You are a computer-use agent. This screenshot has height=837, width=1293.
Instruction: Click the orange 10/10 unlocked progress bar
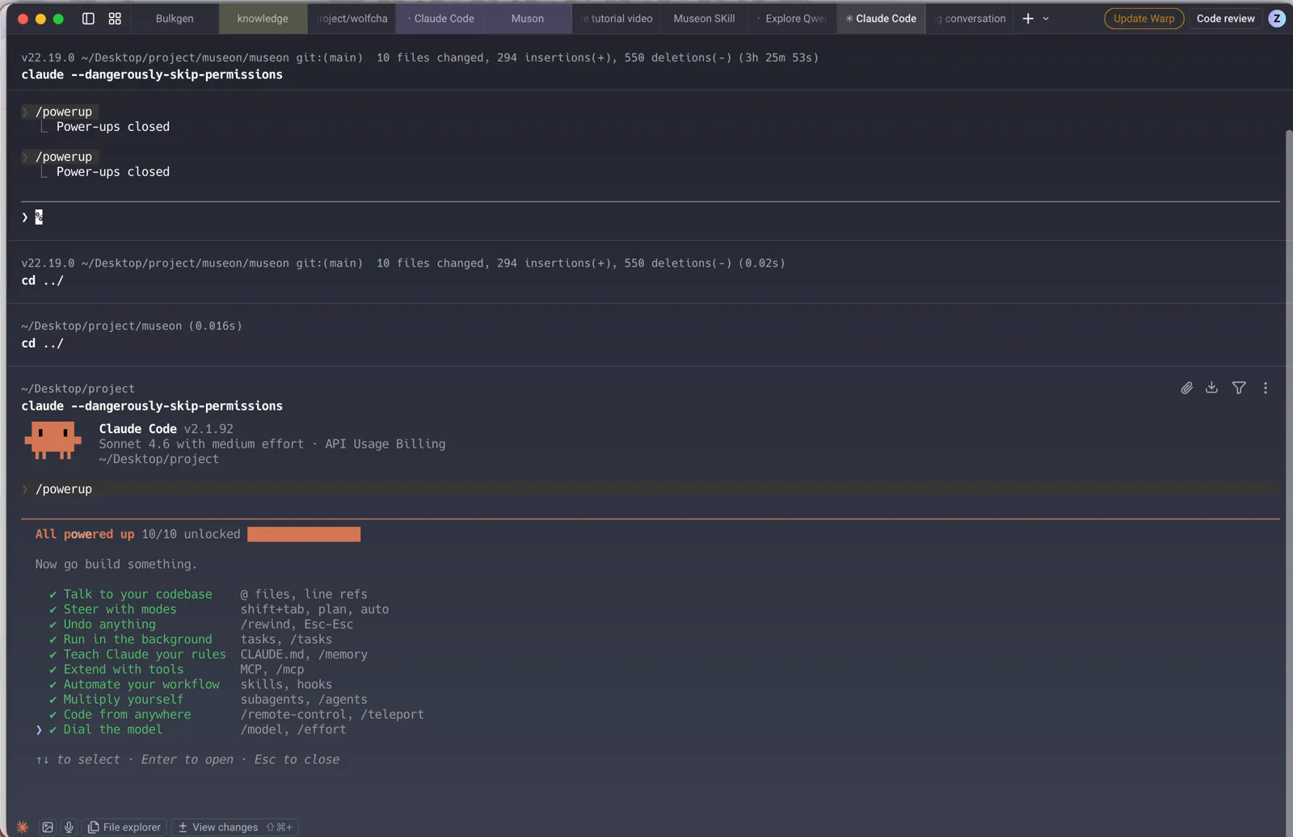[304, 535]
